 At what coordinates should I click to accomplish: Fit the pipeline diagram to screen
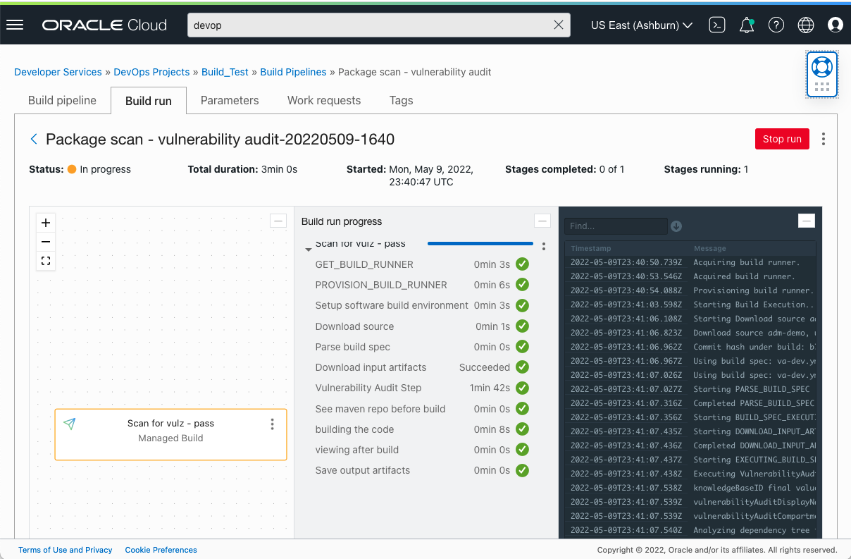(45, 261)
